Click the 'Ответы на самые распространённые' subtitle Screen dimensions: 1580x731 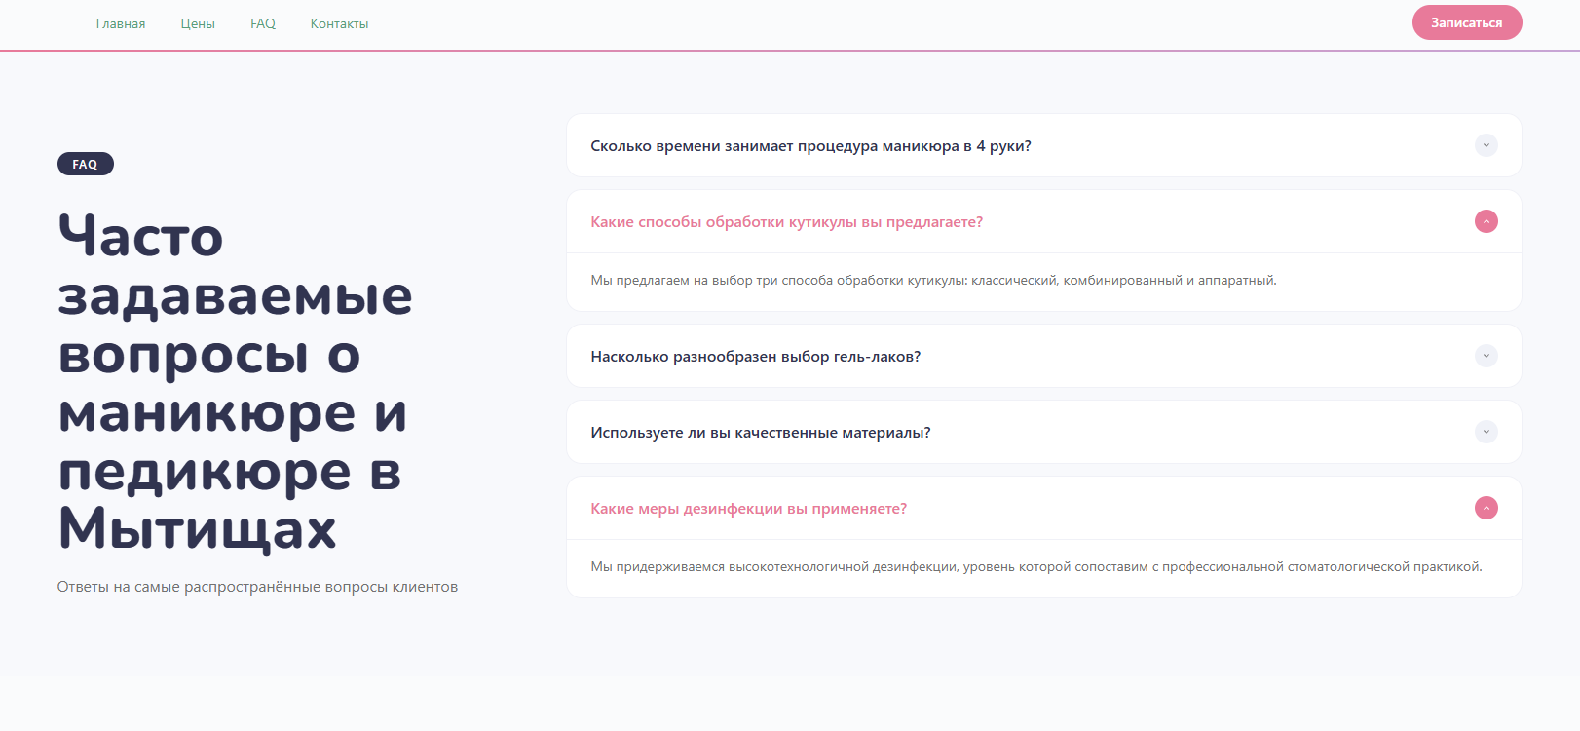coord(257,587)
